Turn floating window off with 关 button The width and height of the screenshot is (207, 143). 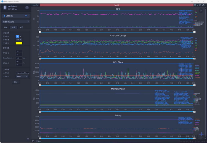pos(20,36)
